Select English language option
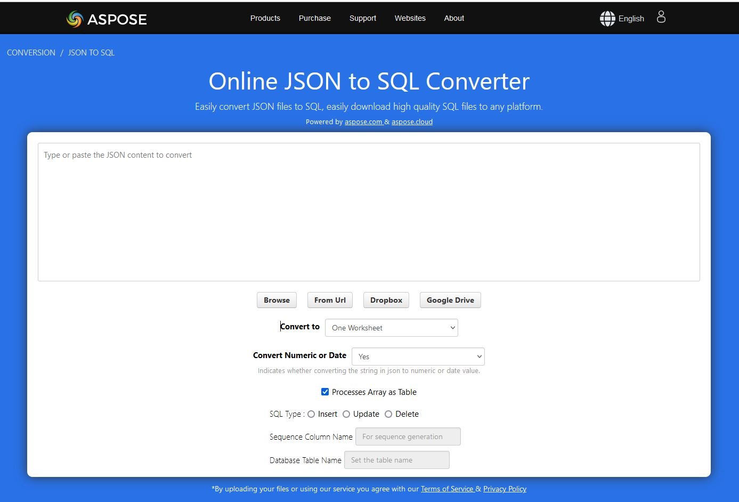This screenshot has height=502, width=739. click(x=631, y=19)
